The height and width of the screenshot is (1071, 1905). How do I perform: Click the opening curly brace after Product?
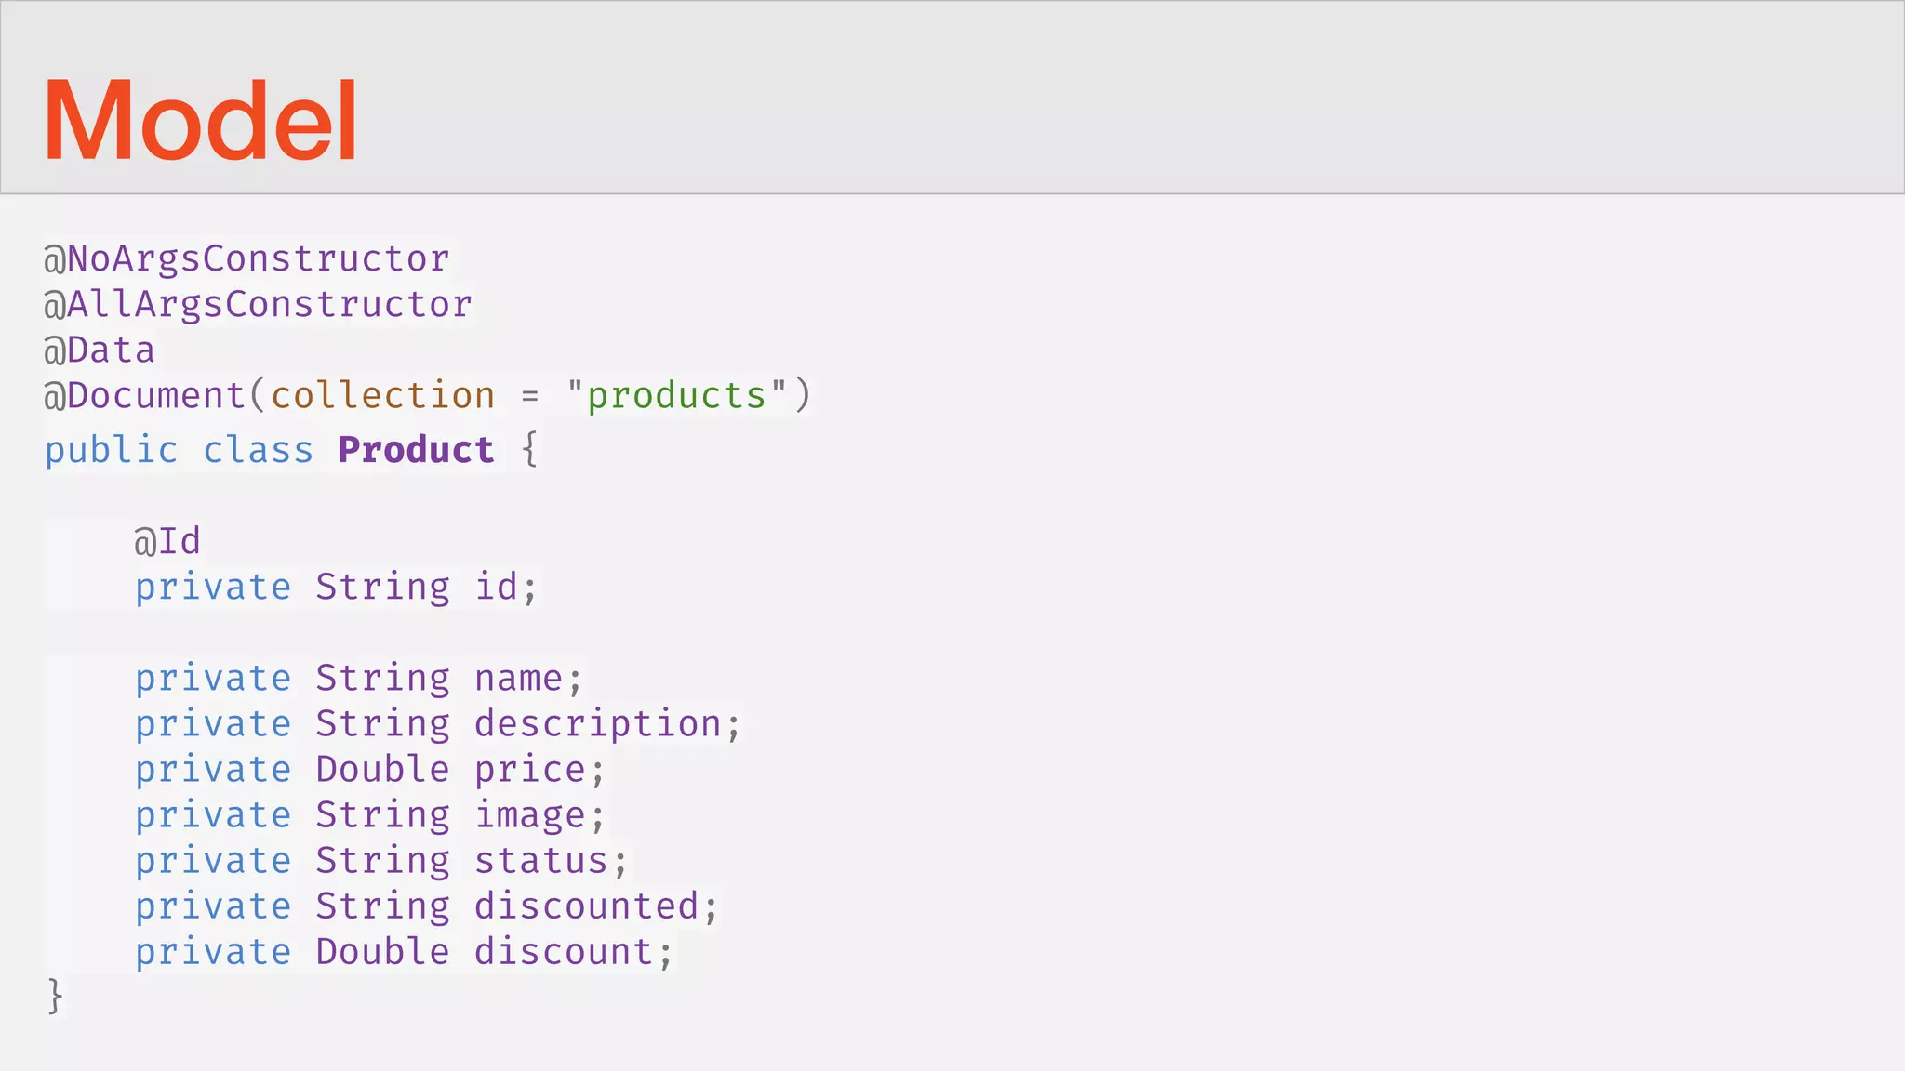click(x=529, y=450)
